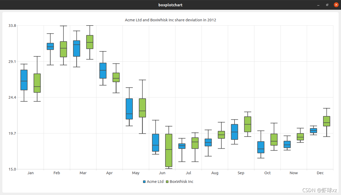This screenshot has height=195, width=341.
Task: Click the 33.8 y-axis value
Action: pos(12,26)
